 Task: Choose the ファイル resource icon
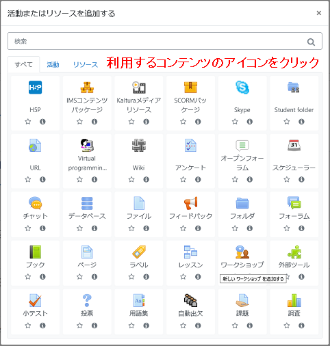pyautogui.click(x=139, y=203)
